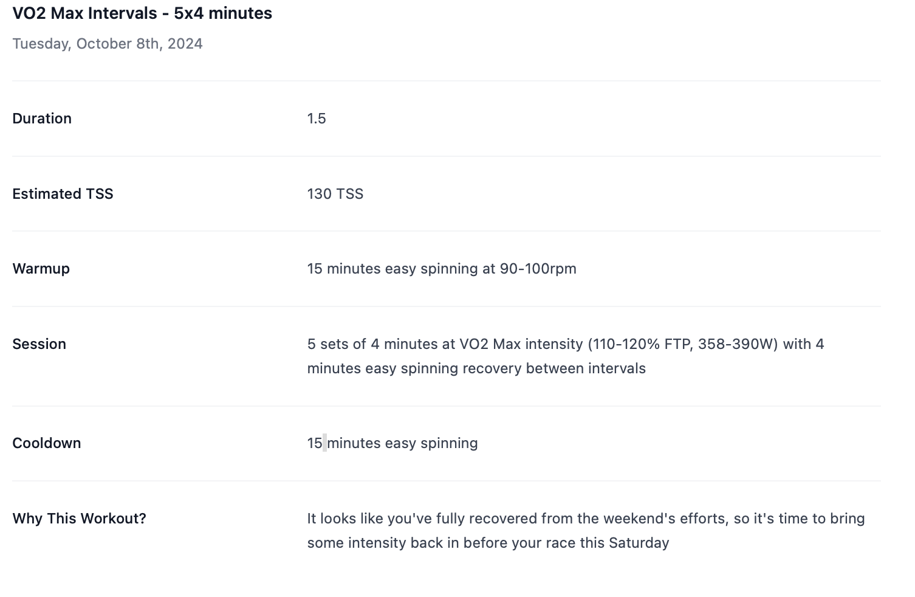The image size is (915, 597).
Task: Click the highlighted cursor after Cooldown's 15
Action: click(x=325, y=443)
